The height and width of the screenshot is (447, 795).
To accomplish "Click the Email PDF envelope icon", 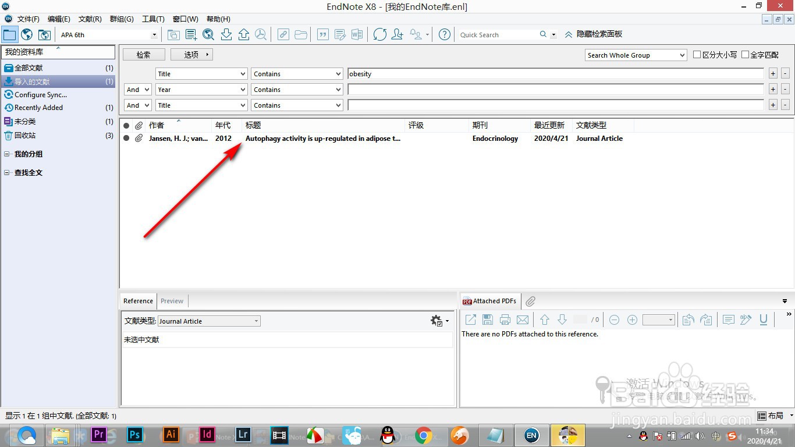I will click(x=523, y=320).
